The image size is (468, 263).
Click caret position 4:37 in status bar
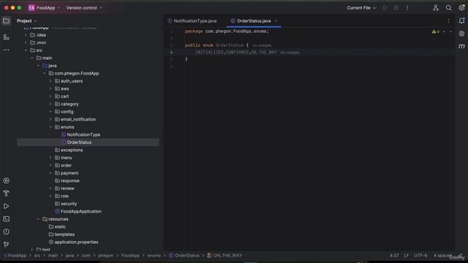pyautogui.click(x=394, y=256)
